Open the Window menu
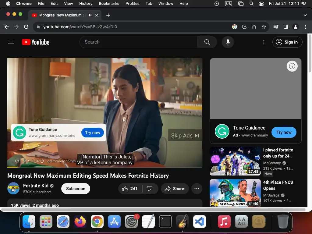The image size is (312, 234). (x=166, y=3)
